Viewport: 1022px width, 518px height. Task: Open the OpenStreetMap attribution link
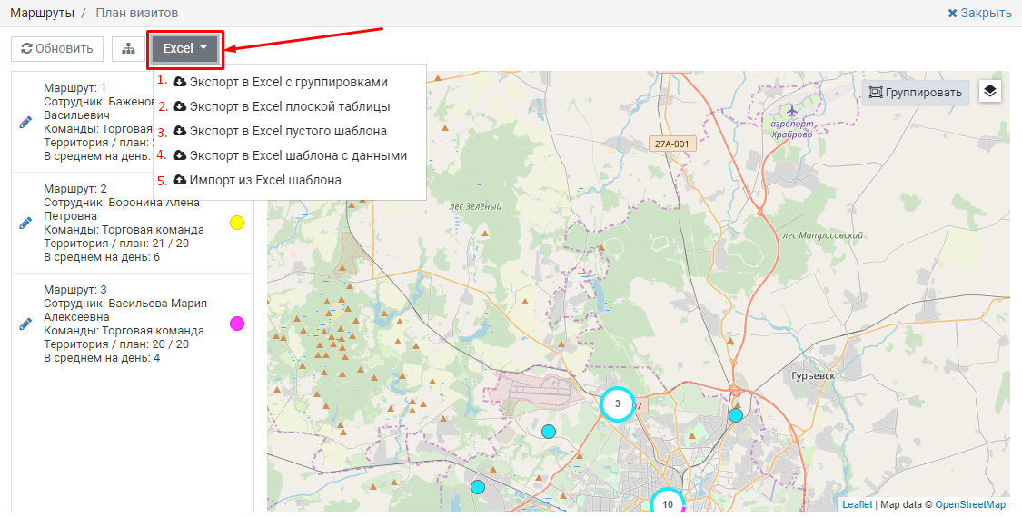(970, 504)
